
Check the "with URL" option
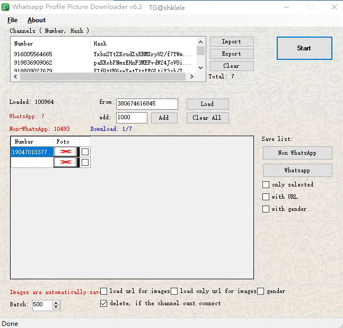coord(266,197)
